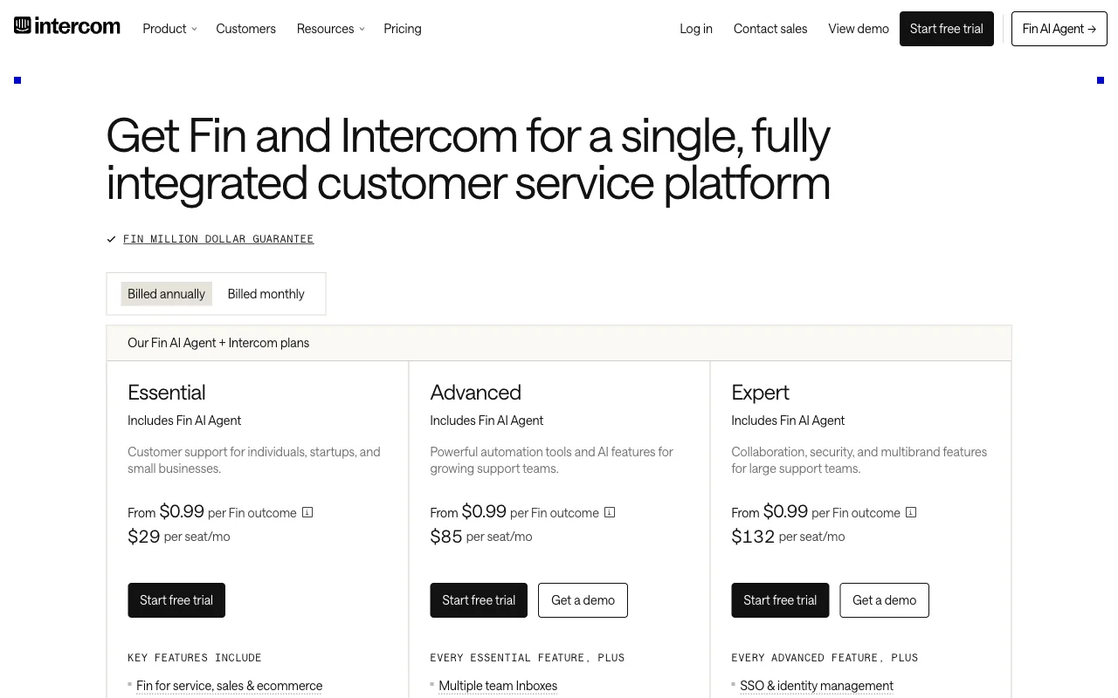Viewport: 1118px width, 698px height.
Task: Click the Expert plan heading
Action: pos(760,393)
